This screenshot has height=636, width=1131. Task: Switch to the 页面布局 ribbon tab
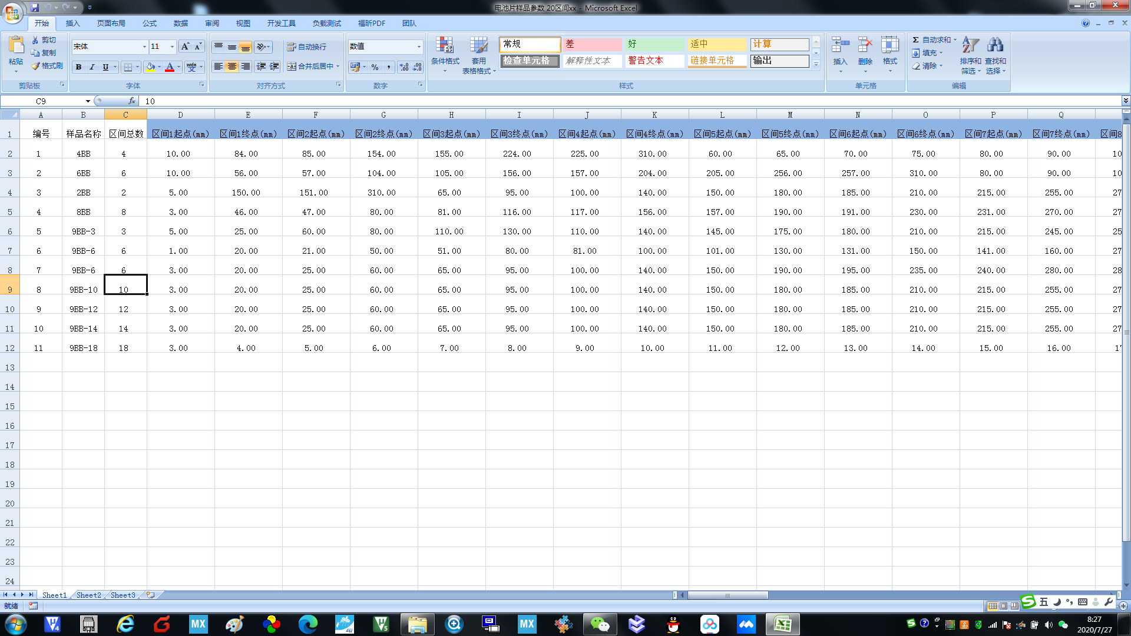click(x=111, y=24)
